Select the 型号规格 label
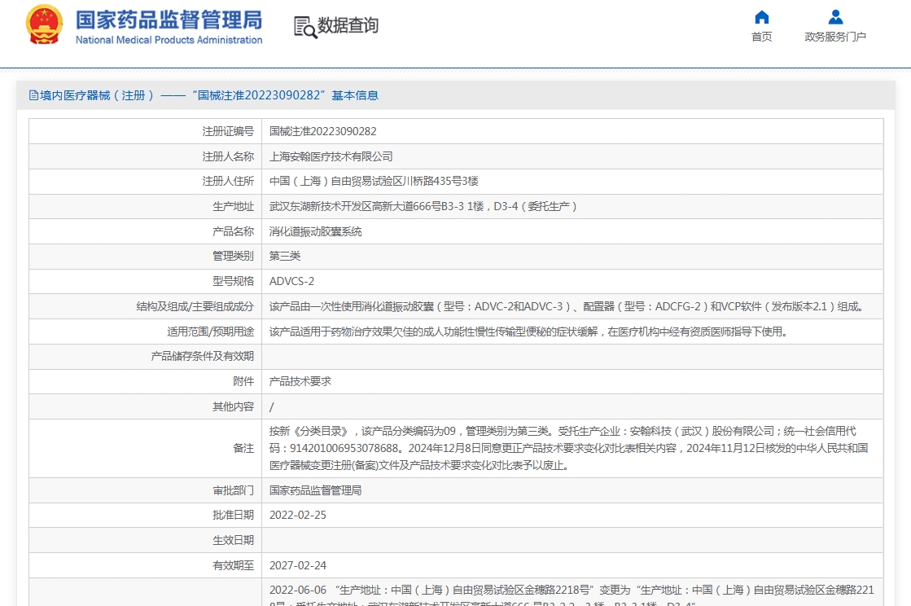 tap(233, 282)
